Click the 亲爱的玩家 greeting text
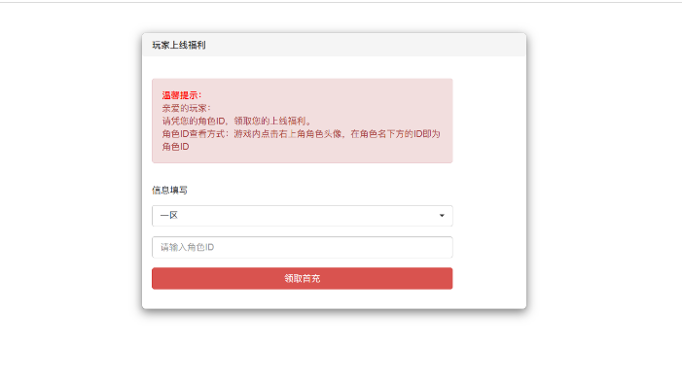 pyautogui.click(x=186, y=108)
